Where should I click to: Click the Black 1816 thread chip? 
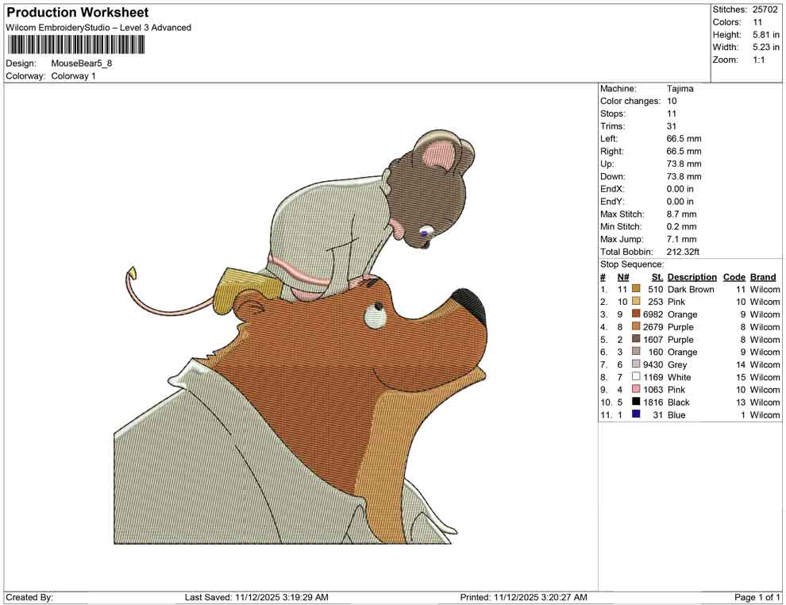pyautogui.click(x=638, y=403)
